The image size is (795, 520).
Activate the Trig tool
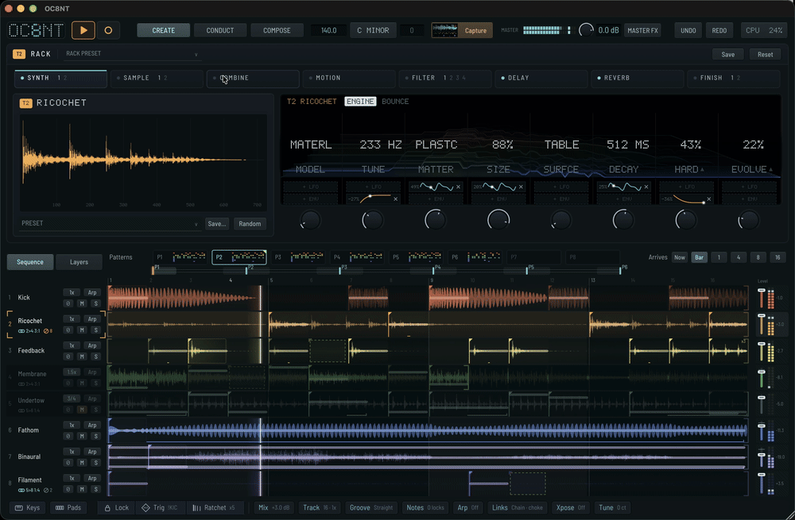159,507
